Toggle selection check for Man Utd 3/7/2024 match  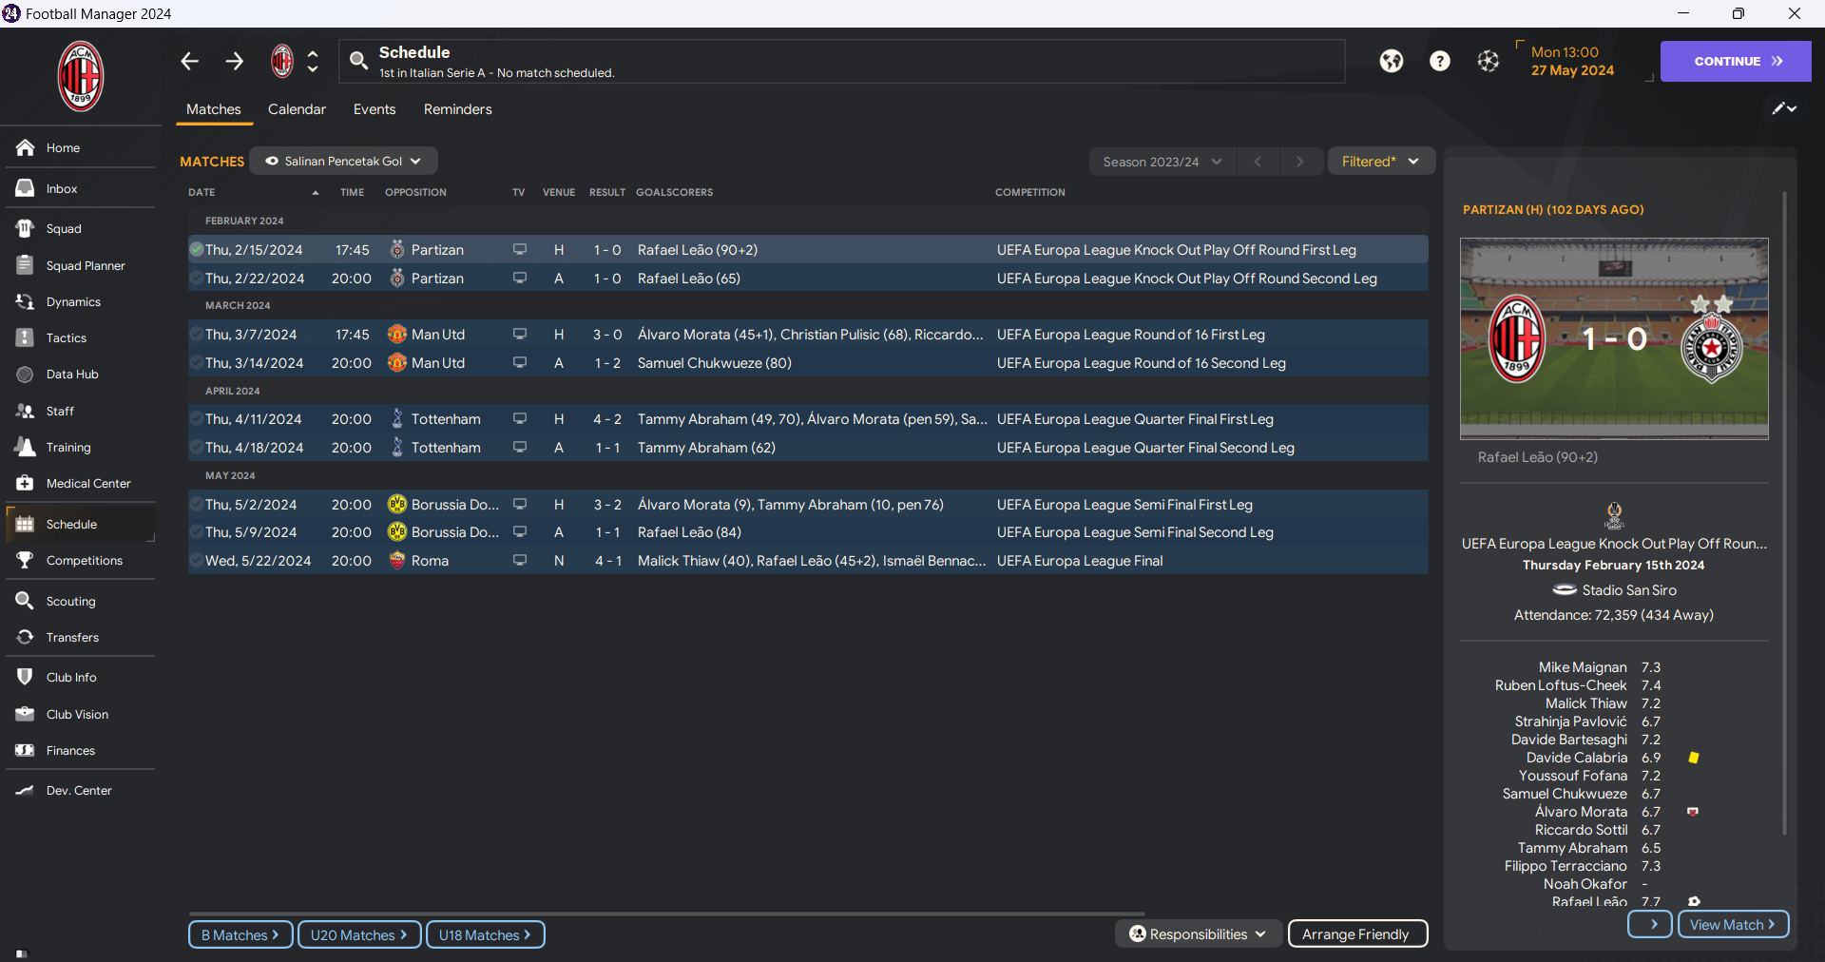pos(197,335)
